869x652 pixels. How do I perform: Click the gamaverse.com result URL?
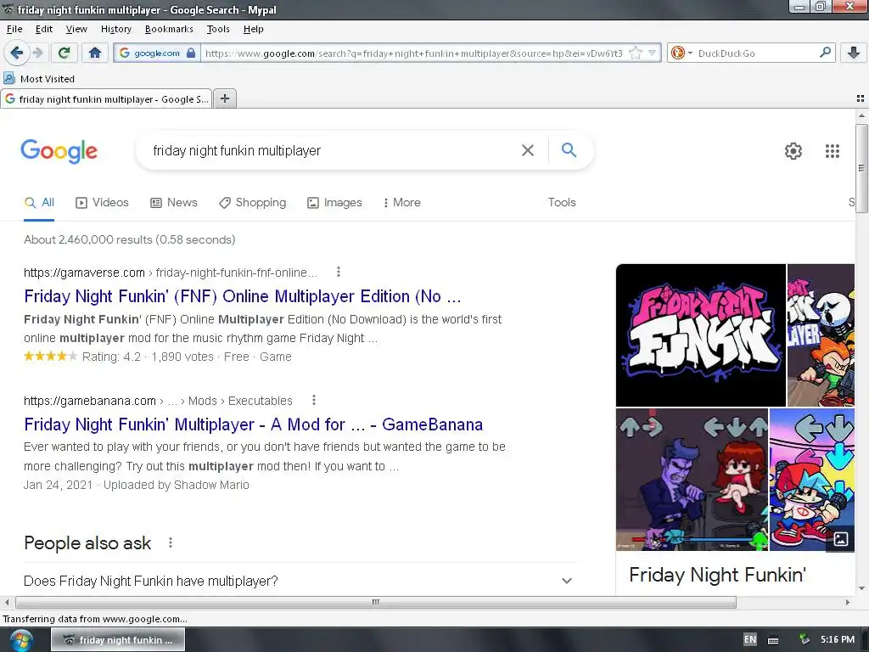pyautogui.click(x=170, y=273)
